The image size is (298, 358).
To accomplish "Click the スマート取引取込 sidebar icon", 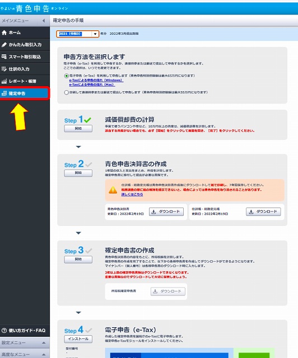I will 4,57.
